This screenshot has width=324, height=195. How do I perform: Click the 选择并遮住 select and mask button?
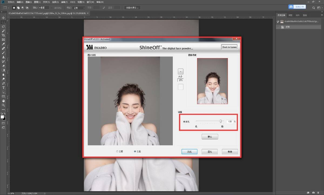pos(133,8)
